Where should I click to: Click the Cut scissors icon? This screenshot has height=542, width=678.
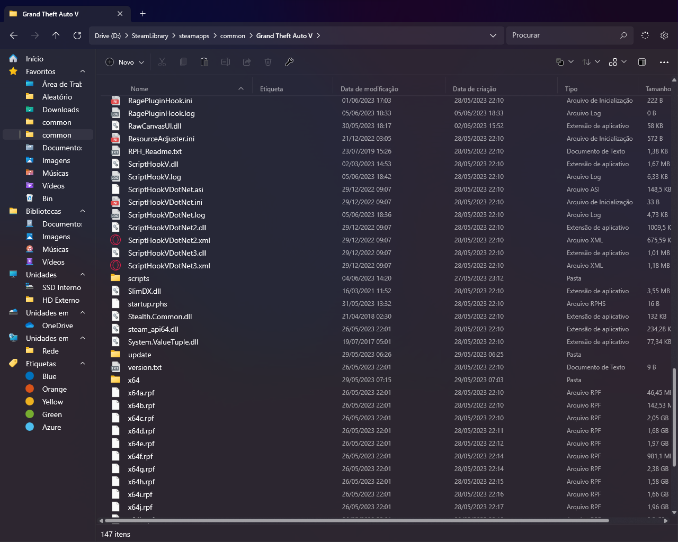click(162, 62)
